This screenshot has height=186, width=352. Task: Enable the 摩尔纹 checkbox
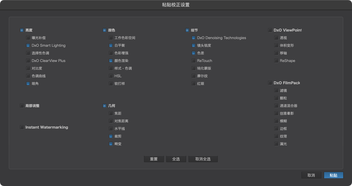point(194,76)
